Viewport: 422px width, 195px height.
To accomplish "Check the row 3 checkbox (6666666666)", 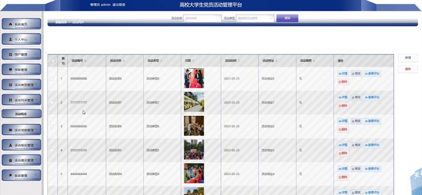I will click(52, 126).
